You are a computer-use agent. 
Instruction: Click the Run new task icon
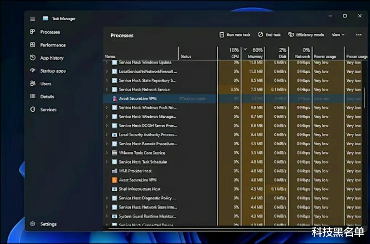click(221, 35)
